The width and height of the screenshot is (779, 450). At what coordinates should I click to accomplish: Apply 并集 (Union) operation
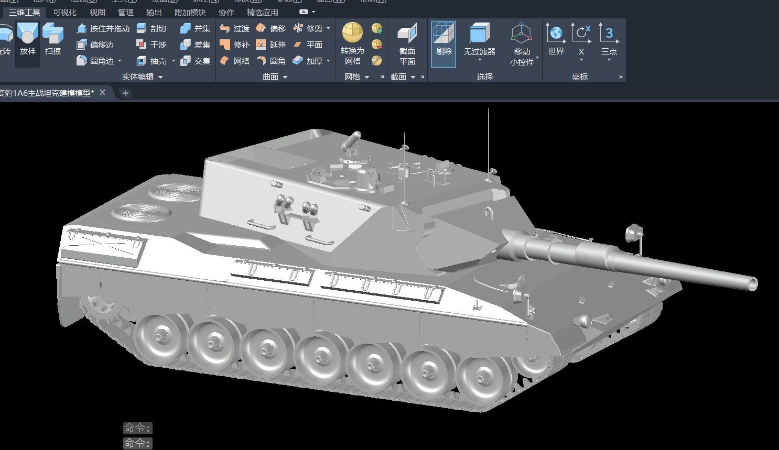click(x=196, y=28)
